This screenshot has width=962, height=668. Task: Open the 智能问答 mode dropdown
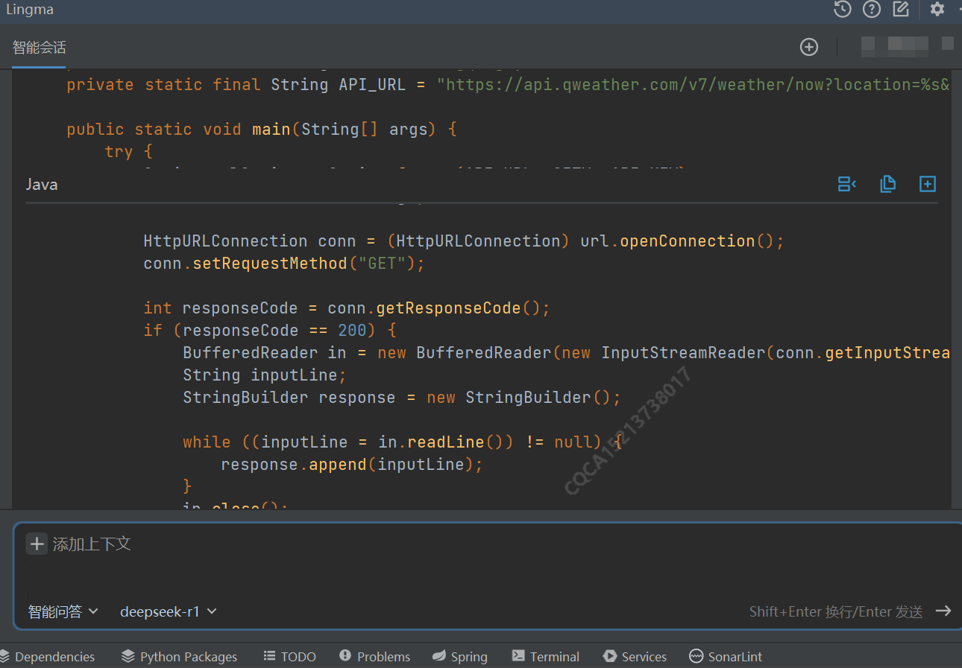[x=63, y=611]
